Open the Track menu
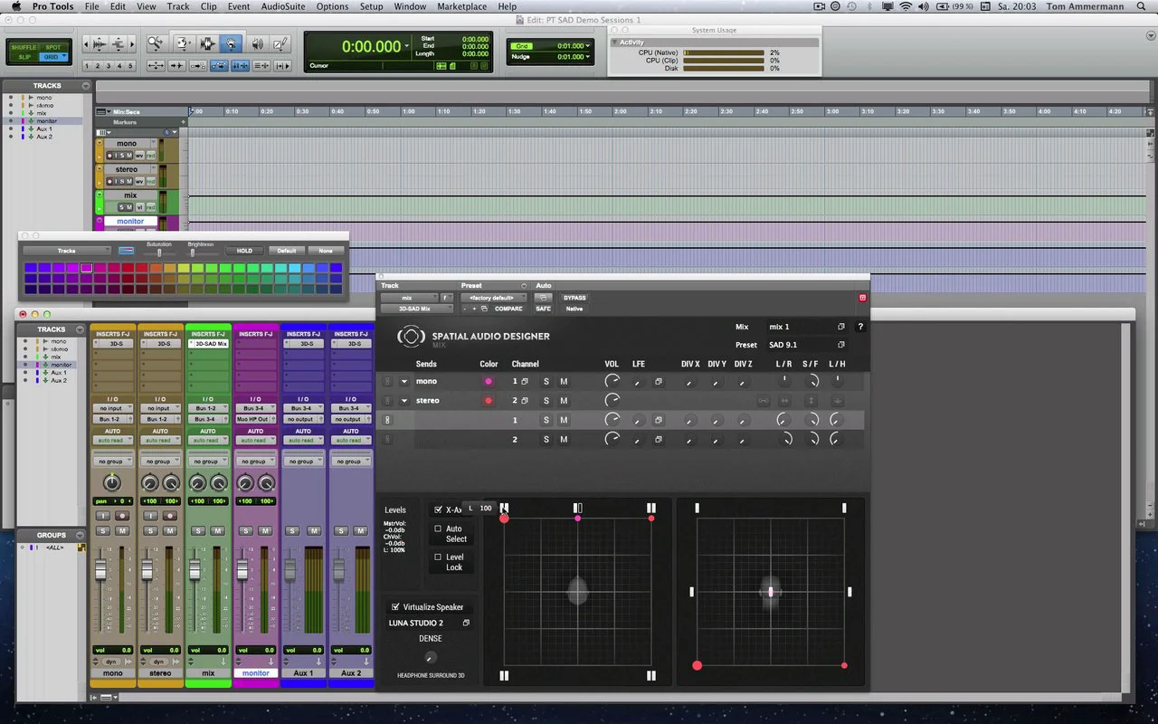The height and width of the screenshot is (724, 1158). click(x=178, y=6)
